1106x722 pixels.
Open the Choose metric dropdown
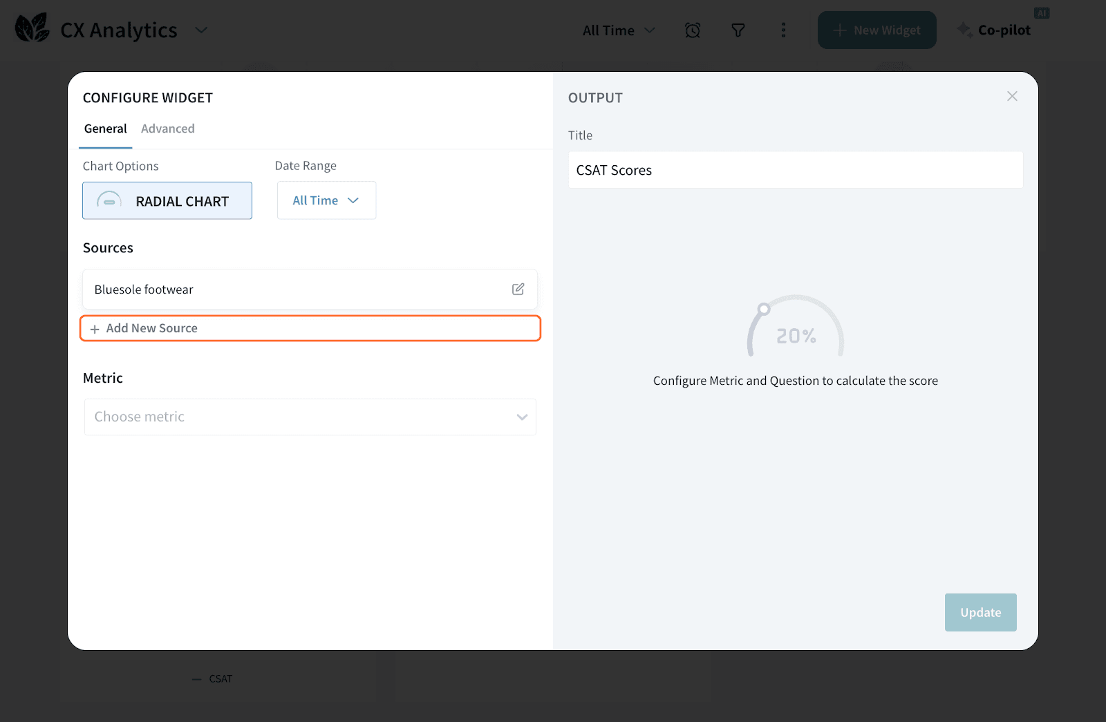coord(310,417)
